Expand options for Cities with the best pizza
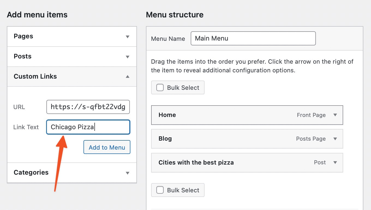This screenshot has height=210, width=371. pos(335,162)
